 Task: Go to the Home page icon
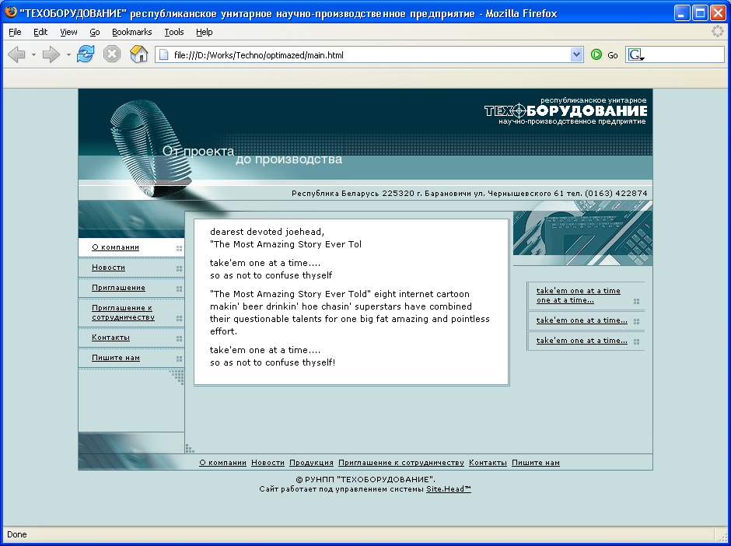tap(138, 54)
